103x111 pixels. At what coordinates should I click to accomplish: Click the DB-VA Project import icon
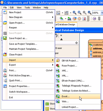(58, 61)
